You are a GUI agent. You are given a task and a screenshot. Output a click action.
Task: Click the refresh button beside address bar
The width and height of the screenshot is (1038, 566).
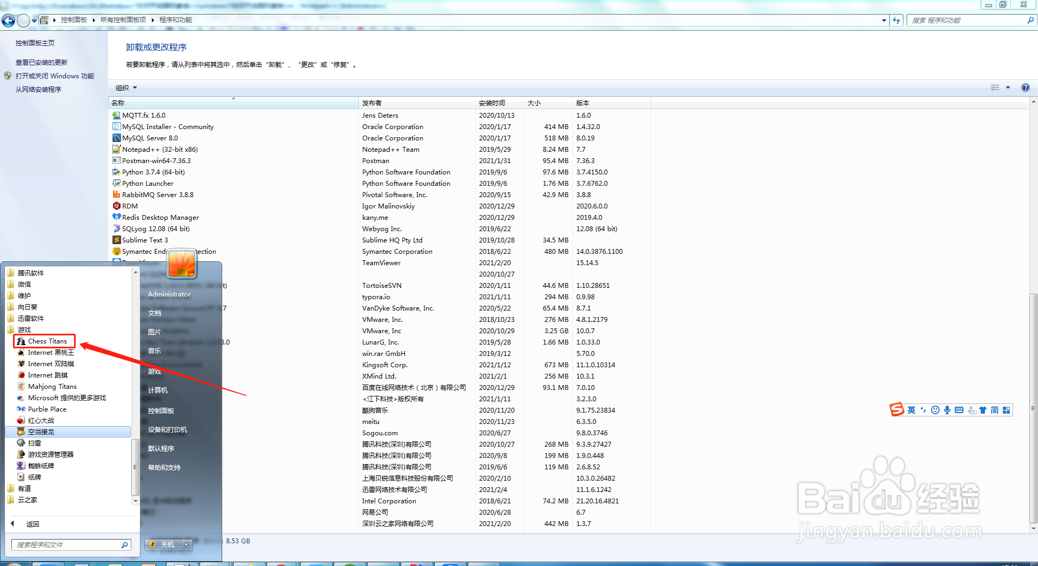896,21
